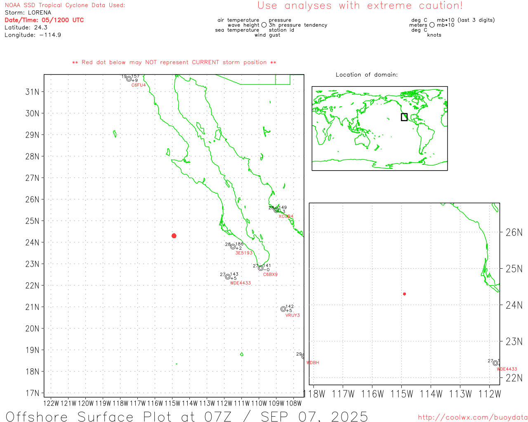Click the 'wind gust' legend label
This screenshot has height=422, width=528.
tap(267, 35)
